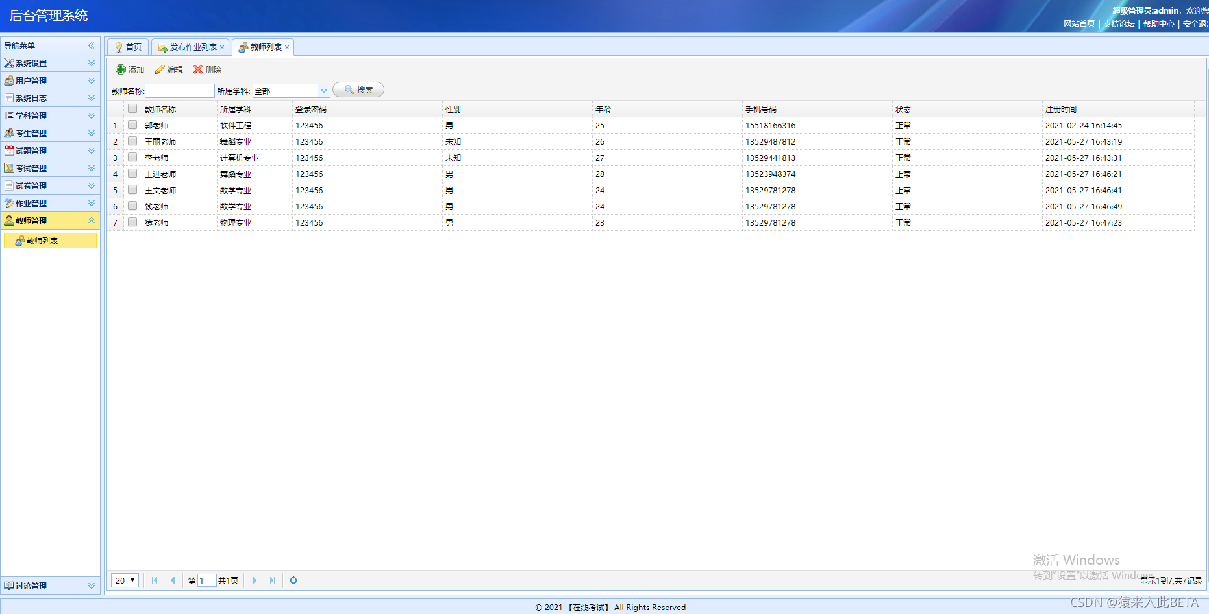
Task: Click the refresh table icon
Action: (293, 580)
